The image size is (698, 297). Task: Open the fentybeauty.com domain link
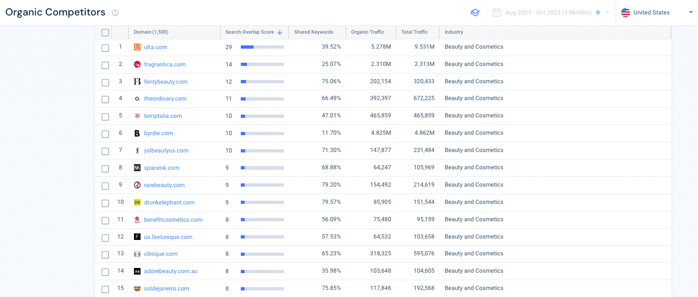click(x=166, y=82)
